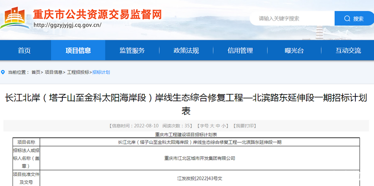Set font size to 小
The width and height of the screenshot is (374, 186).
(223, 126)
